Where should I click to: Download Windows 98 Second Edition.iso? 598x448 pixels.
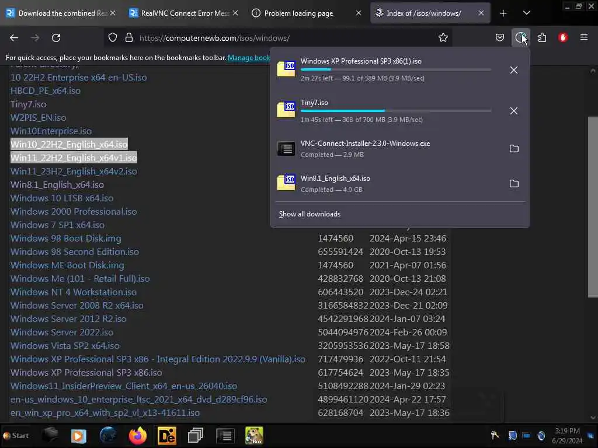[75, 252]
